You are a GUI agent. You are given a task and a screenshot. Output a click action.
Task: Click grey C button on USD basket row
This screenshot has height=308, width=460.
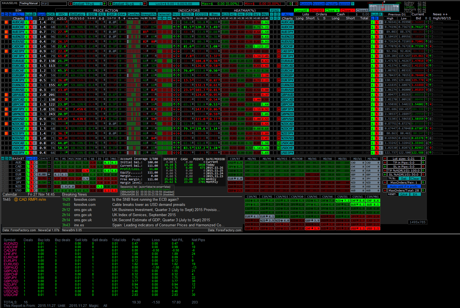[x=35, y=190]
